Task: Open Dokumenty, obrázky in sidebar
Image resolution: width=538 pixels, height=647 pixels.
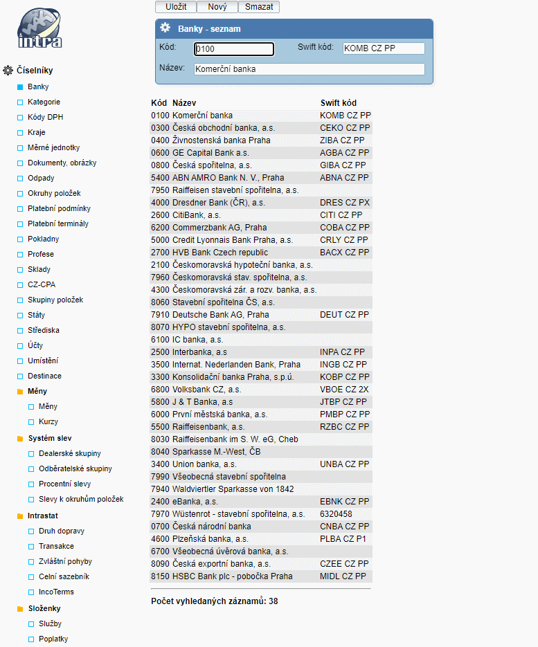Action: 62,163
